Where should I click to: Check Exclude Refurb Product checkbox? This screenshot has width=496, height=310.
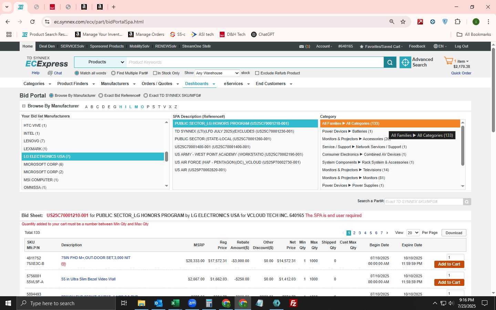point(257,73)
